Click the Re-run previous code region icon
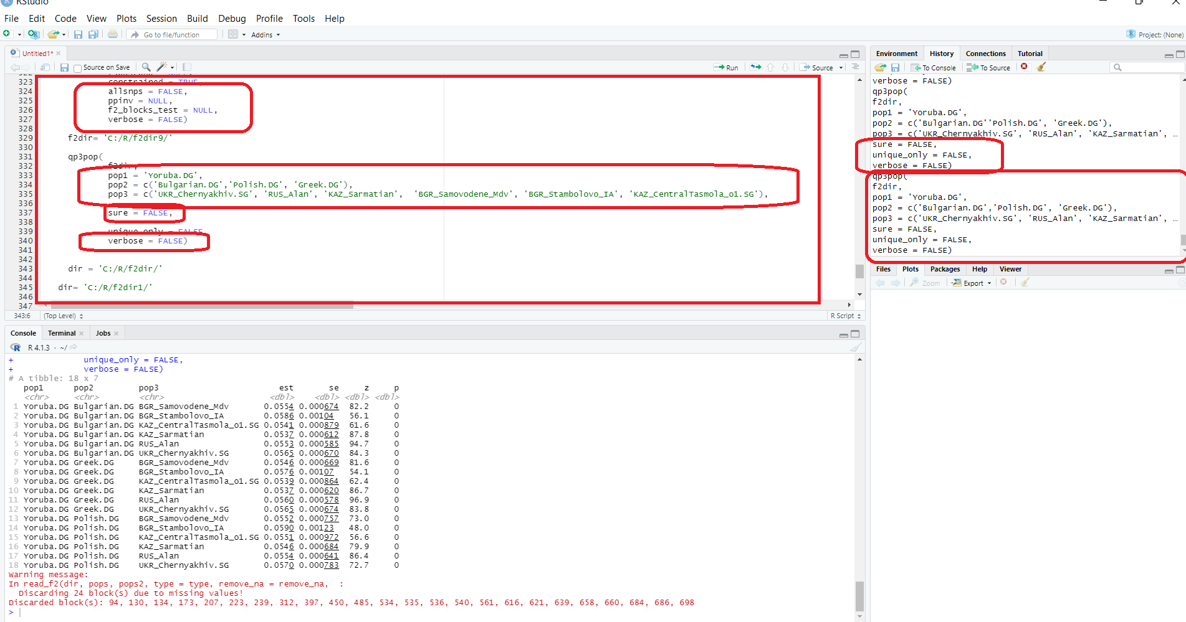This screenshot has width=1186, height=622. tap(756, 67)
